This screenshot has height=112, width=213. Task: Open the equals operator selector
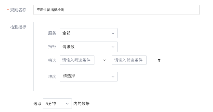click(103, 60)
